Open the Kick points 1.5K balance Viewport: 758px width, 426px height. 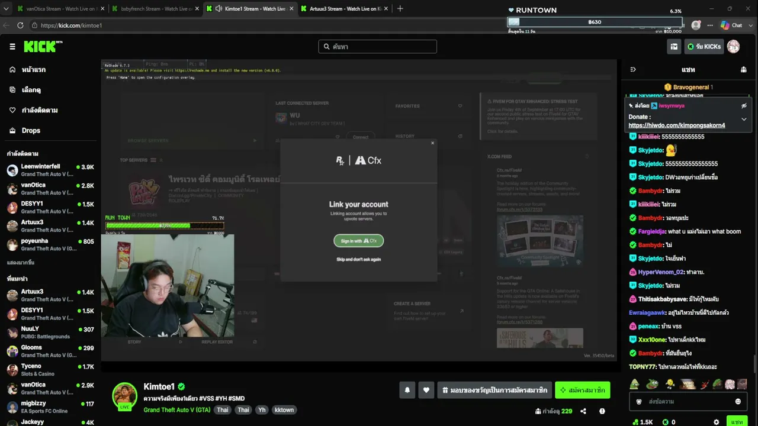coord(643,422)
